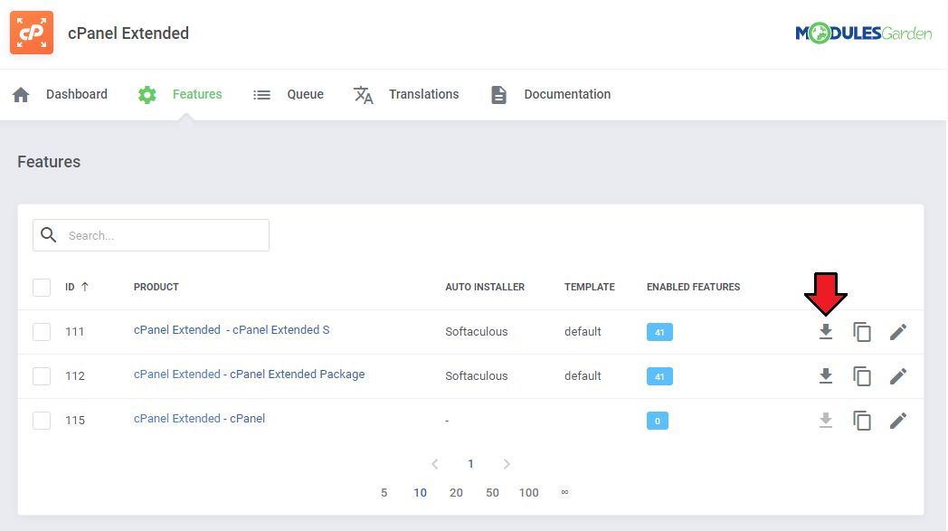Check the box for row 111

(x=42, y=331)
